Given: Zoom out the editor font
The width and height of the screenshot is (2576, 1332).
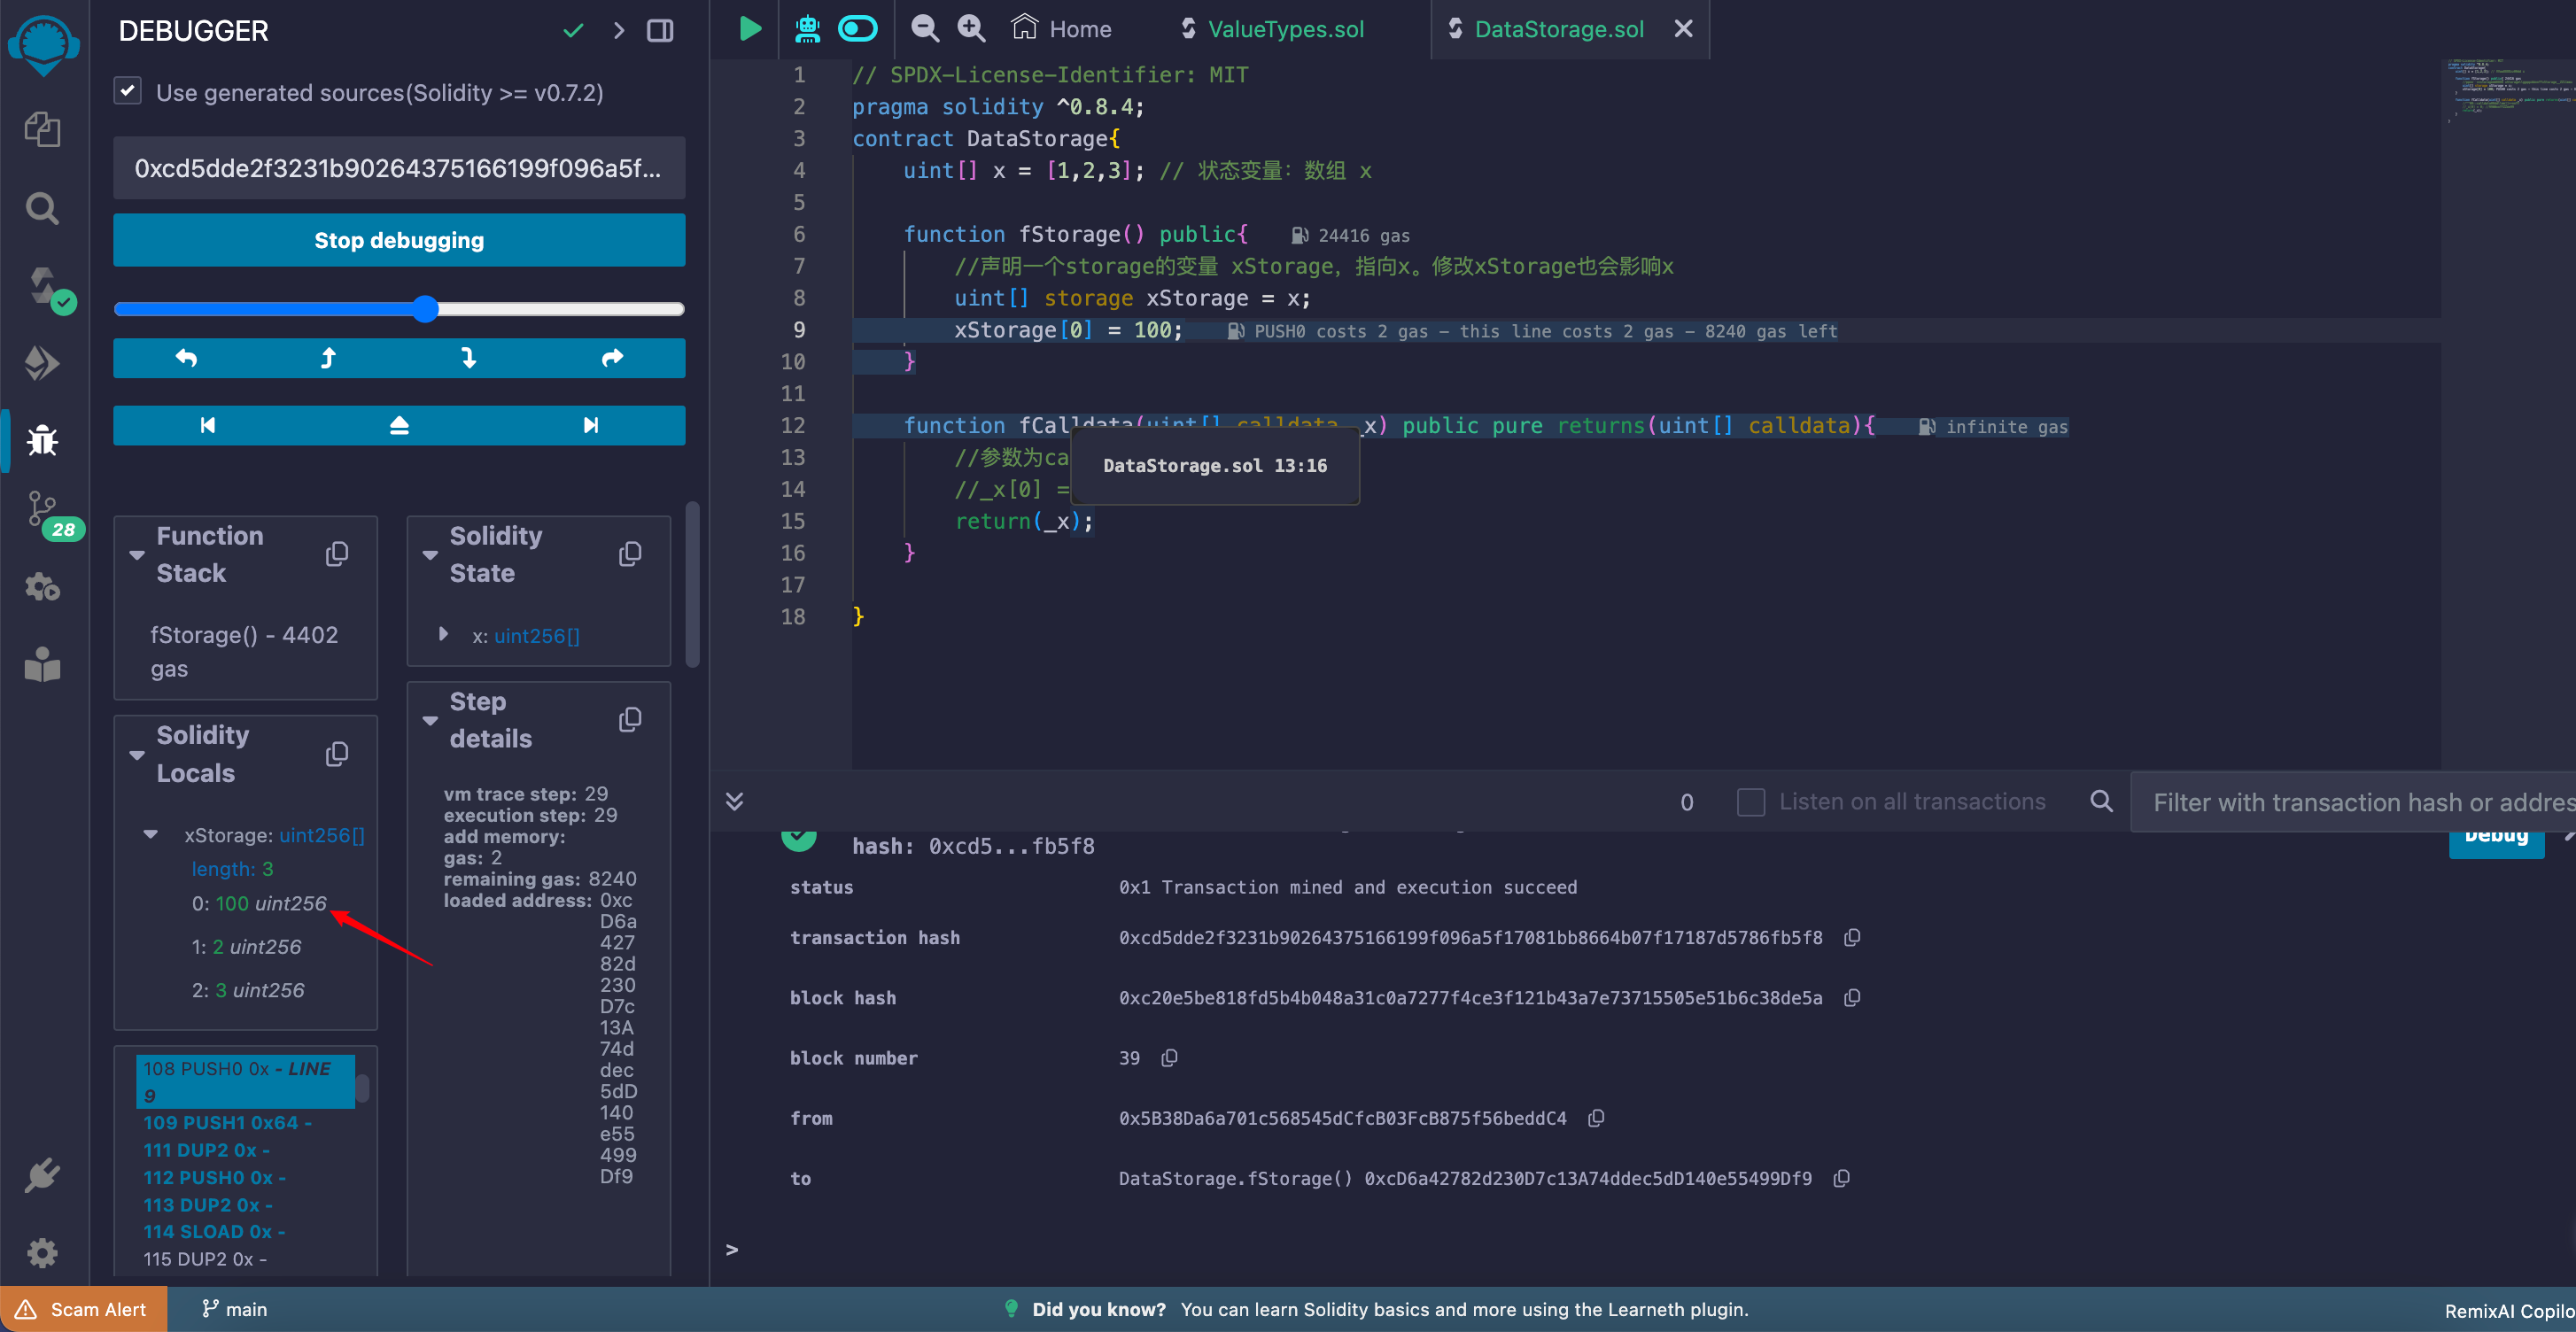Looking at the screenshot, I should pyautogui.click(x=925, y=29).
